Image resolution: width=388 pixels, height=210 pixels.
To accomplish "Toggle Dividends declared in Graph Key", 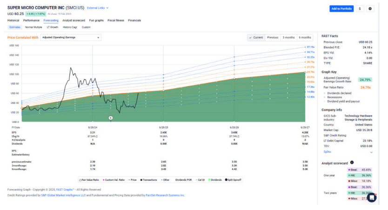I will 337,93.
